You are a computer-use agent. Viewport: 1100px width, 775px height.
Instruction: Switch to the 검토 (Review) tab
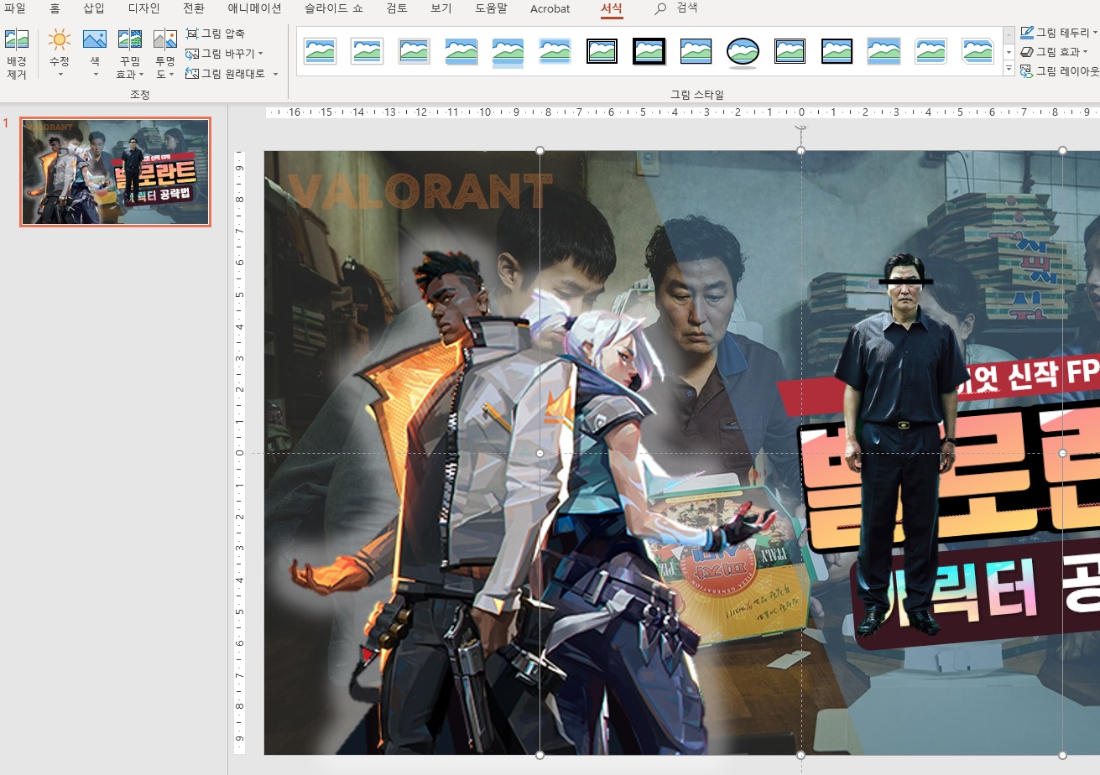[x=397, y=8]
